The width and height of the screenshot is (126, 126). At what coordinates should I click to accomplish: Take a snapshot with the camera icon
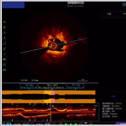[124, 5]
